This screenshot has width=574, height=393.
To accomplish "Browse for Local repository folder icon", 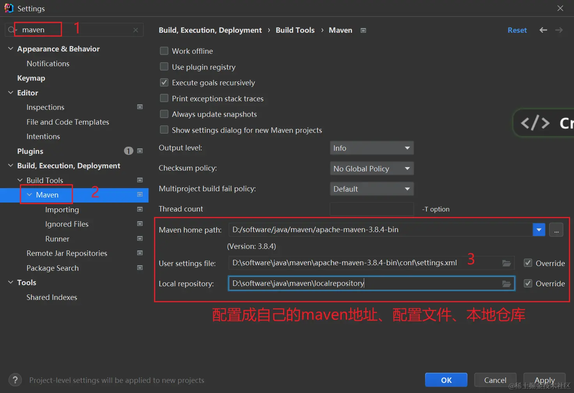I will click(507, 284).
